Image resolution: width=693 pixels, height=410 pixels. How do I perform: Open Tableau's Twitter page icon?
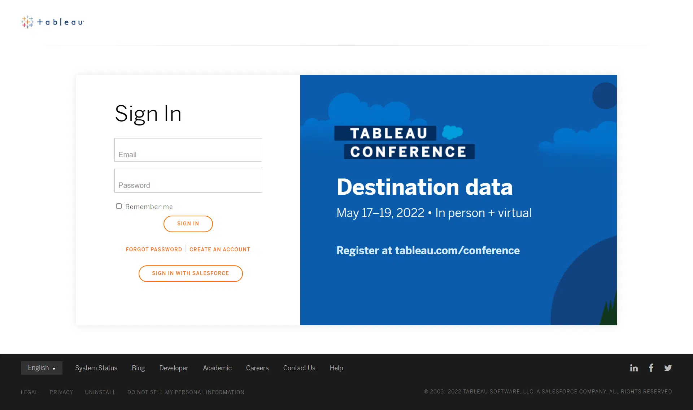click(x=668, y=368)
